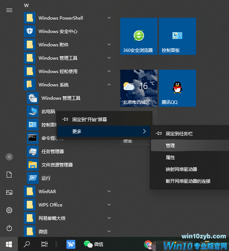This screenshot has height=251, width=229.
Task: Click the taskbar search magnifier icon
Action: click(x=27, y=244)
